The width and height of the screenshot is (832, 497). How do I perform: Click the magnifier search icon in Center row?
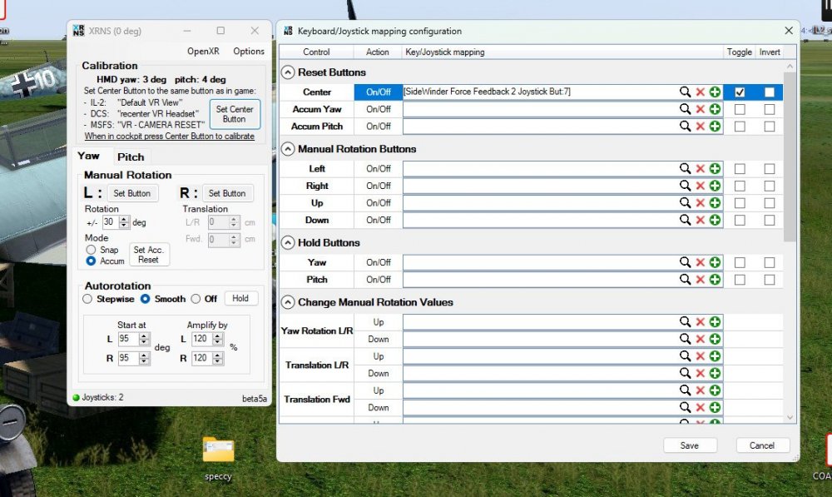coord(685,92)
